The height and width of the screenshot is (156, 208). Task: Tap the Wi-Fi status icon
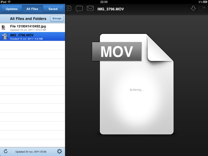click(9, 2)
